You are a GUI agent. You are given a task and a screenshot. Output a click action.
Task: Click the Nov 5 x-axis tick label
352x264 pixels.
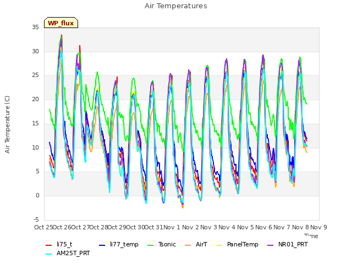click(246, 227)
